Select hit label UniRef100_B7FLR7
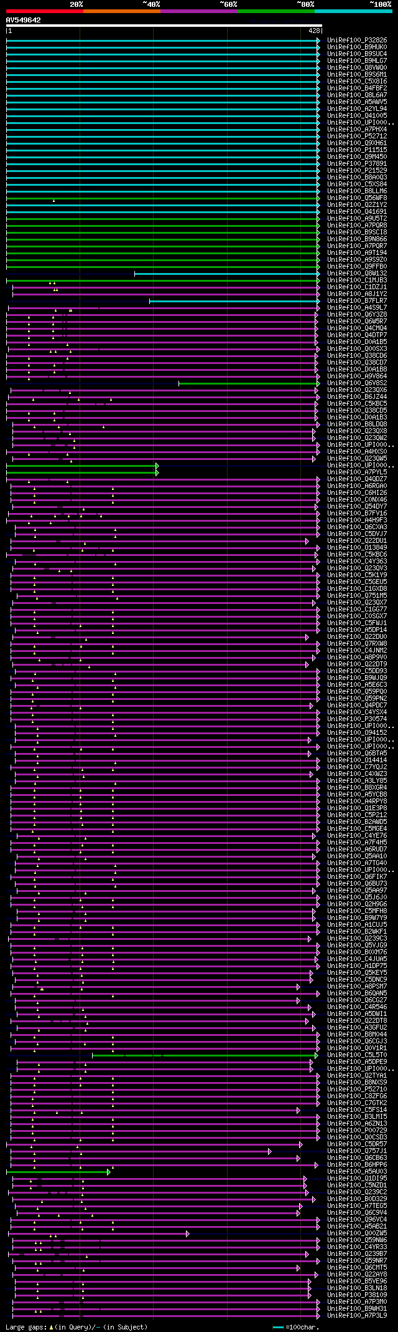Image resolution: width=398 pixels, height=1332 pixels. (x=357, y=301)
